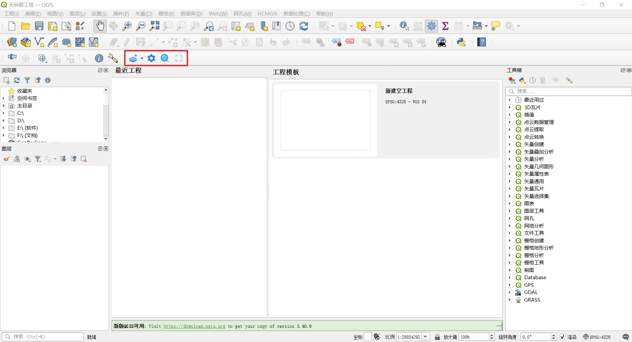Screen dimensions: 632x342
Task: Open the 插件(P) menu
Action: pos(121,13)
